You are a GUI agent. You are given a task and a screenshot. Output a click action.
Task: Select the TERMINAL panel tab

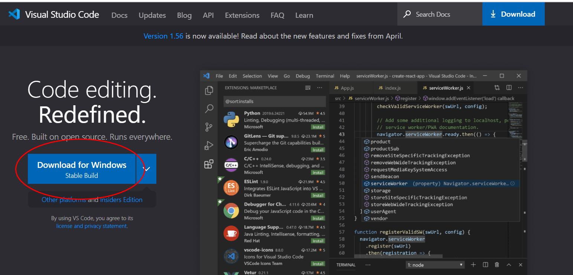click(346, 265)
